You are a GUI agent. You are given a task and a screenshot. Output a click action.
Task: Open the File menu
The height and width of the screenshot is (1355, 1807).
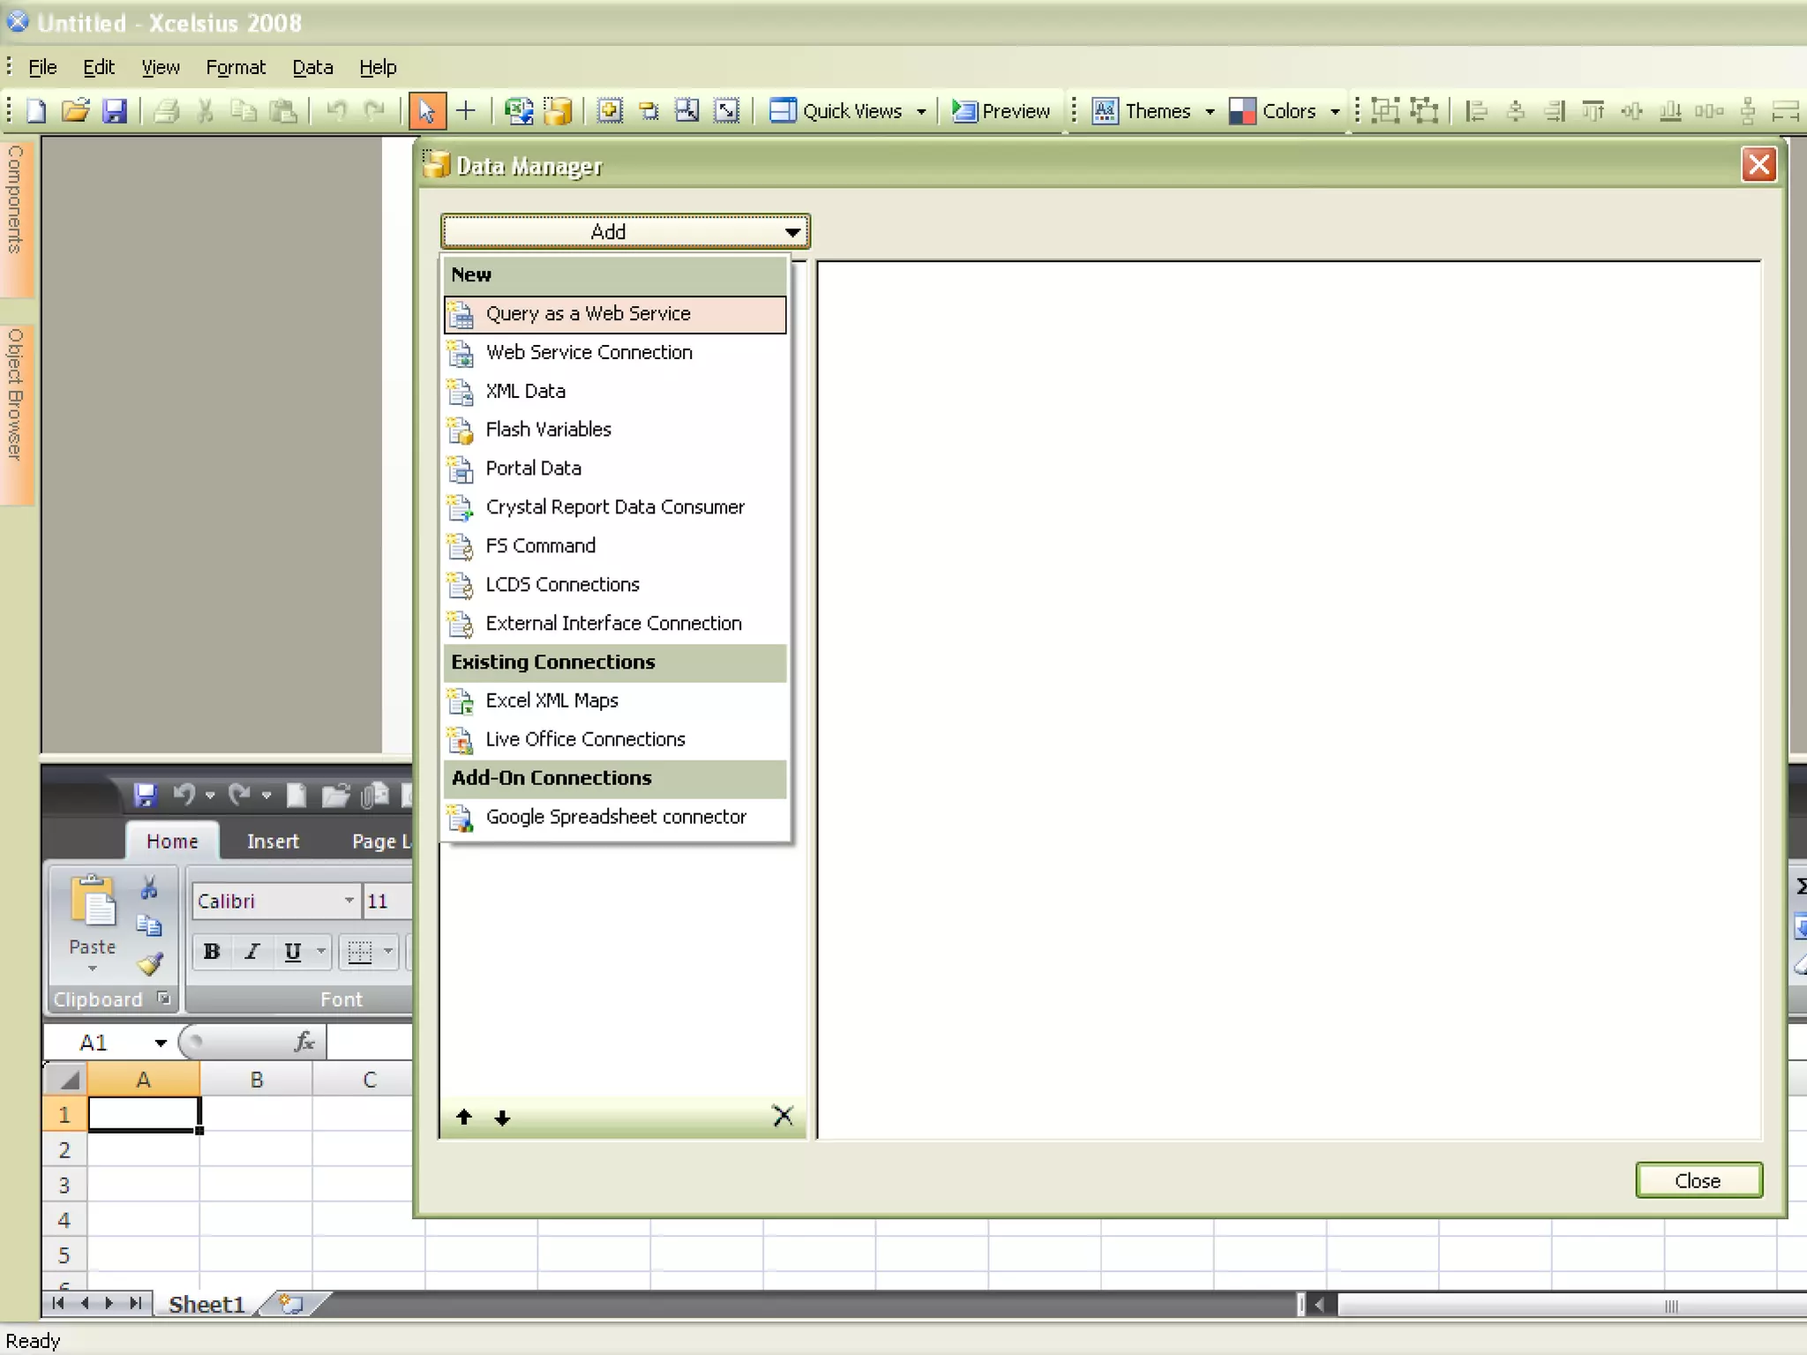pos(42,67)
